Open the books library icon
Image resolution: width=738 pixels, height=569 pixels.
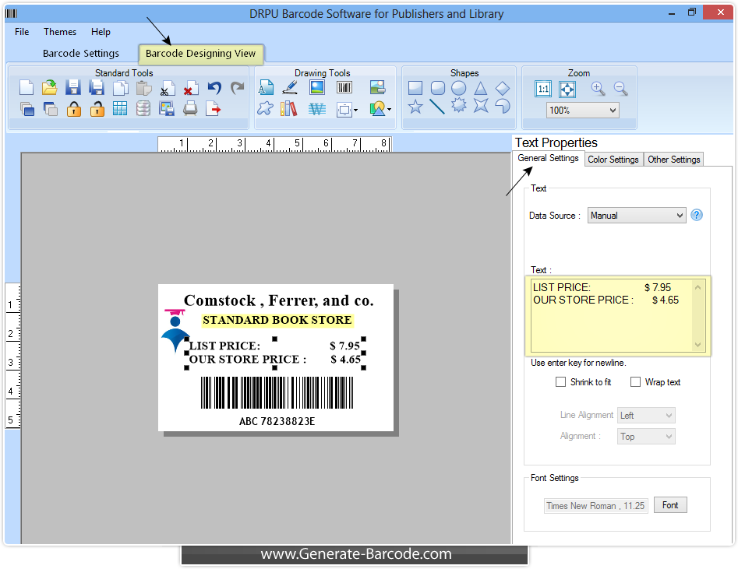coord(288,109)
